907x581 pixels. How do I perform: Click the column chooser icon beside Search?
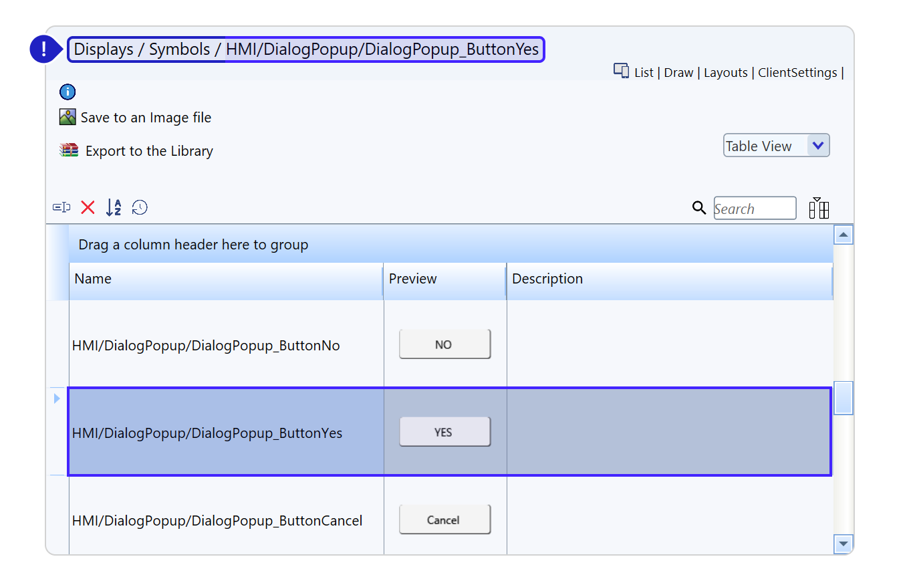pos(819,209)
